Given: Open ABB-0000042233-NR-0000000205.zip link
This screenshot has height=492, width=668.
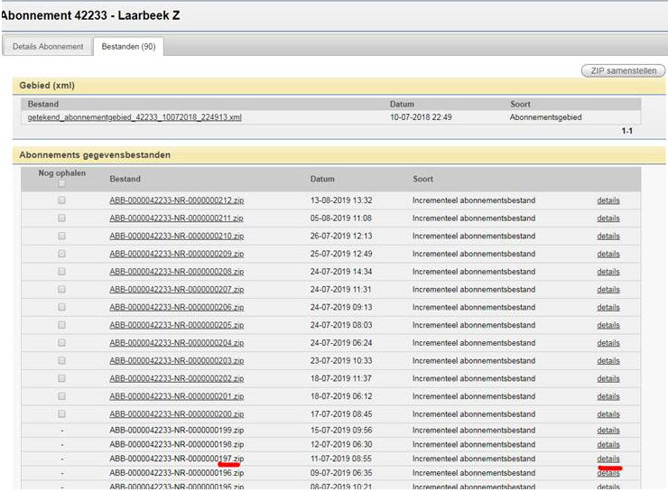Looking at the screenshot, I should (x=176, y=325).
